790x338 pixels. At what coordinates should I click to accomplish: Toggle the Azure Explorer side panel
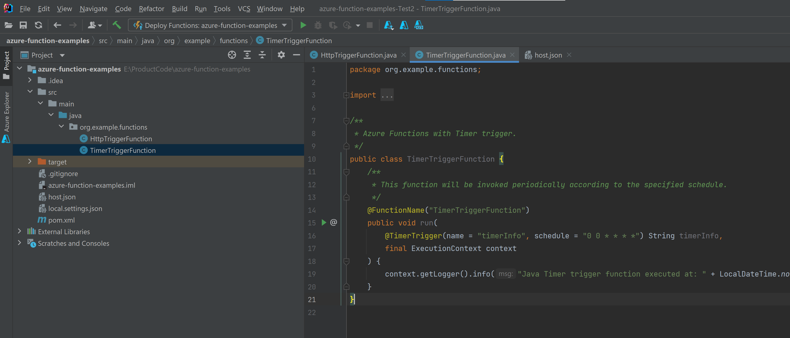(x=6, y=116)
